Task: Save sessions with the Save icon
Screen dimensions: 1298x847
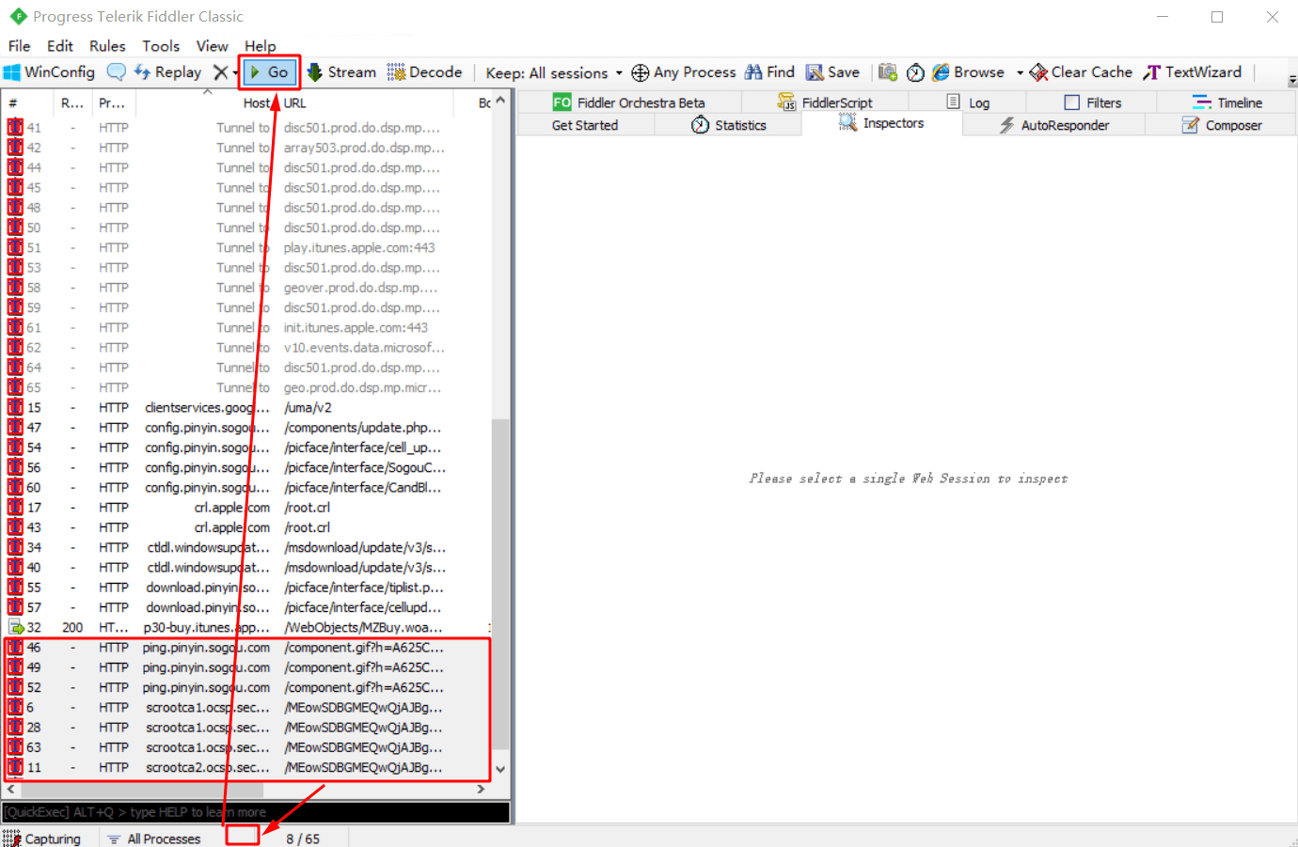Action: pyautogui.click(x=832, y=72)
